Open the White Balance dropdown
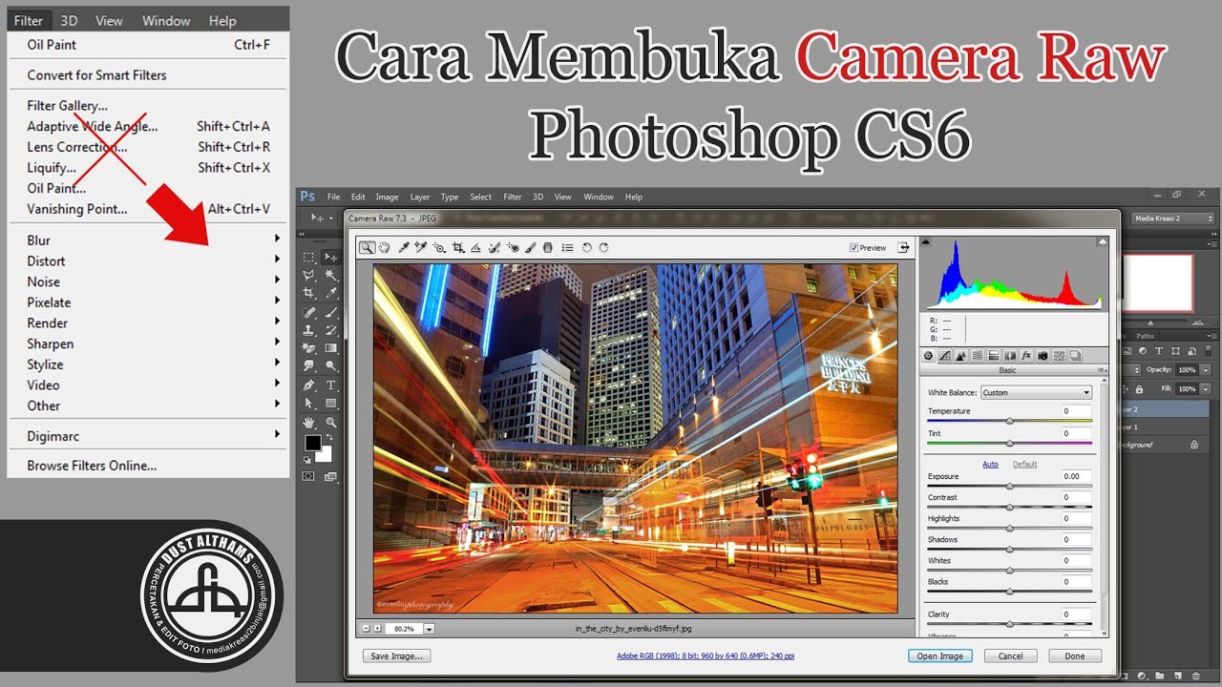 coord(1036,392)
